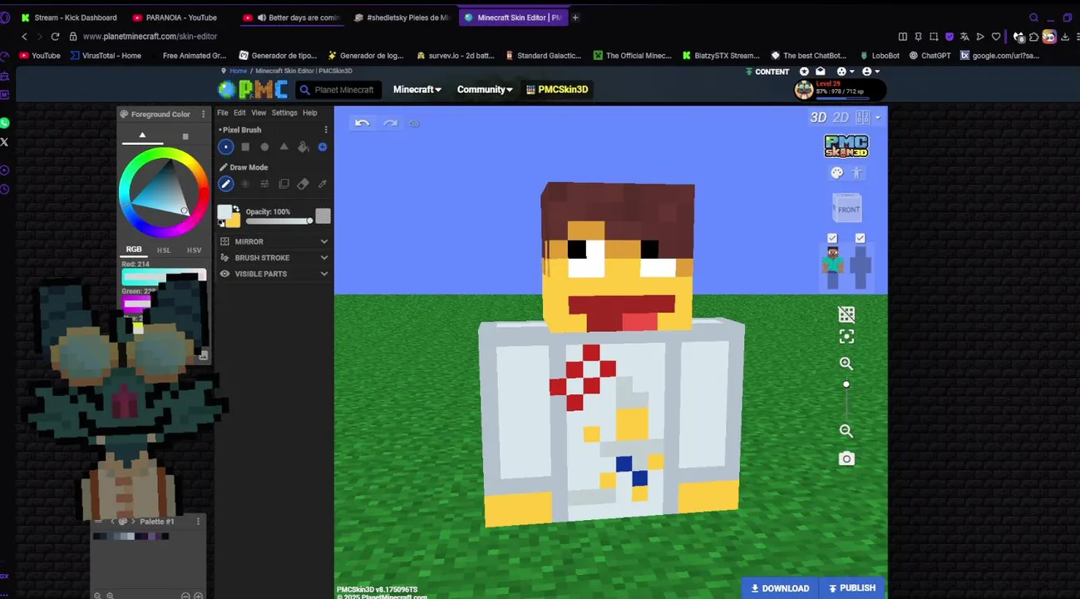
Task: Click the Planet Minecraft logo
Action: pos(253,89)
